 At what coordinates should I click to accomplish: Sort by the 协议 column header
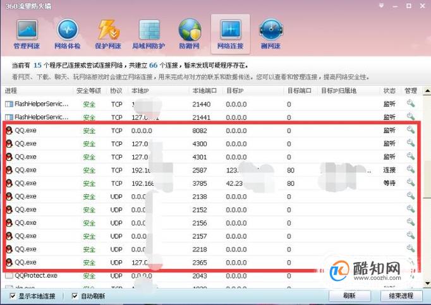(116, 91)
